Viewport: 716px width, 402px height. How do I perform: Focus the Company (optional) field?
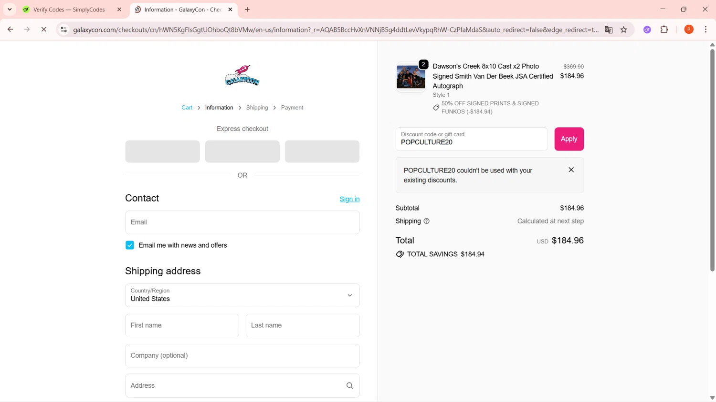[x=242, y=355]
